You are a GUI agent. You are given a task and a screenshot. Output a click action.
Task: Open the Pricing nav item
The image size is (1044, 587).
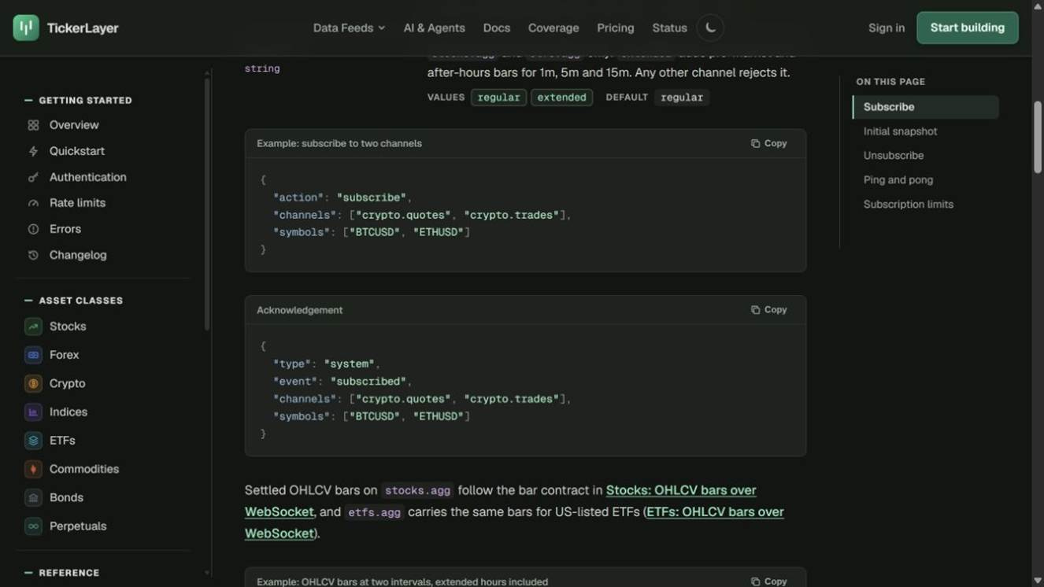pyautogui.click(x=615, y=28)
